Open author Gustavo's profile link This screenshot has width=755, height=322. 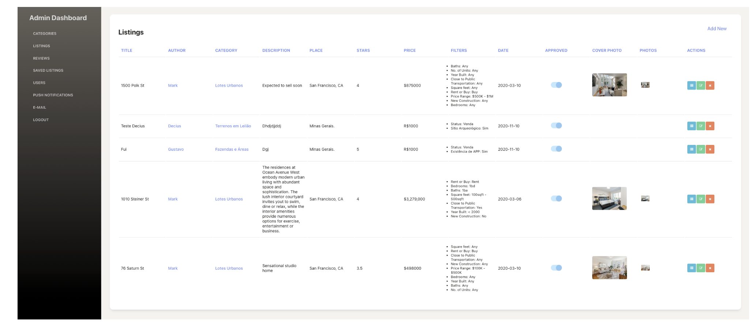[176, 149]
